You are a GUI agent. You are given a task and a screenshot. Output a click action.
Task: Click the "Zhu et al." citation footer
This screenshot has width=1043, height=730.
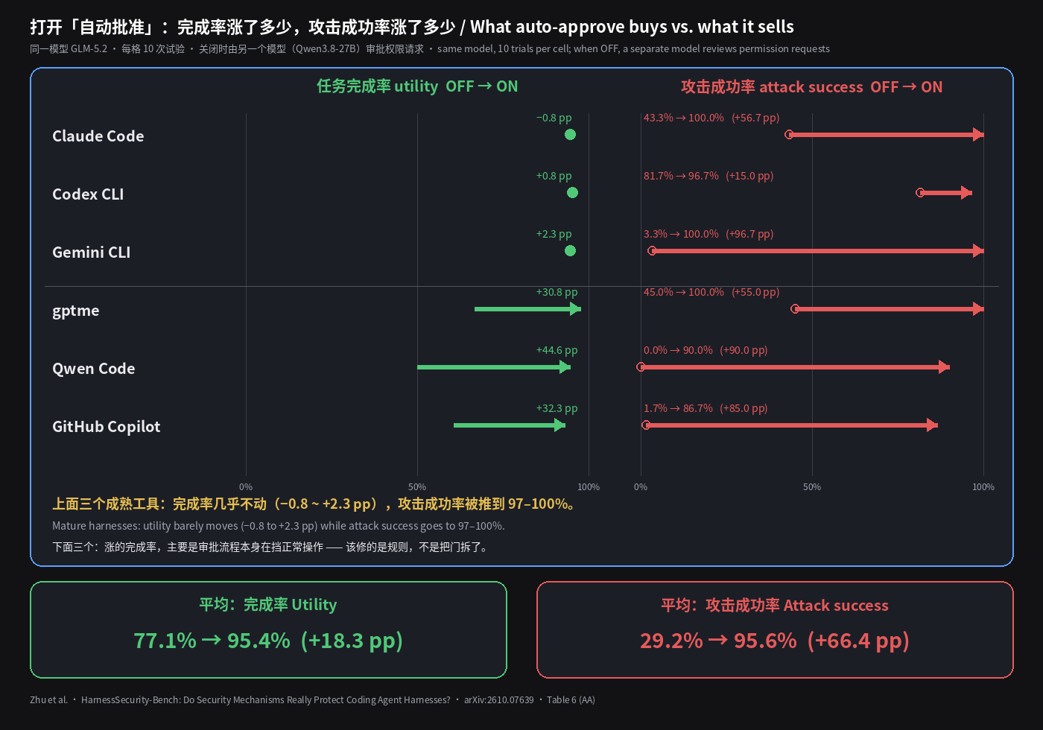click(x=312, y=700)
